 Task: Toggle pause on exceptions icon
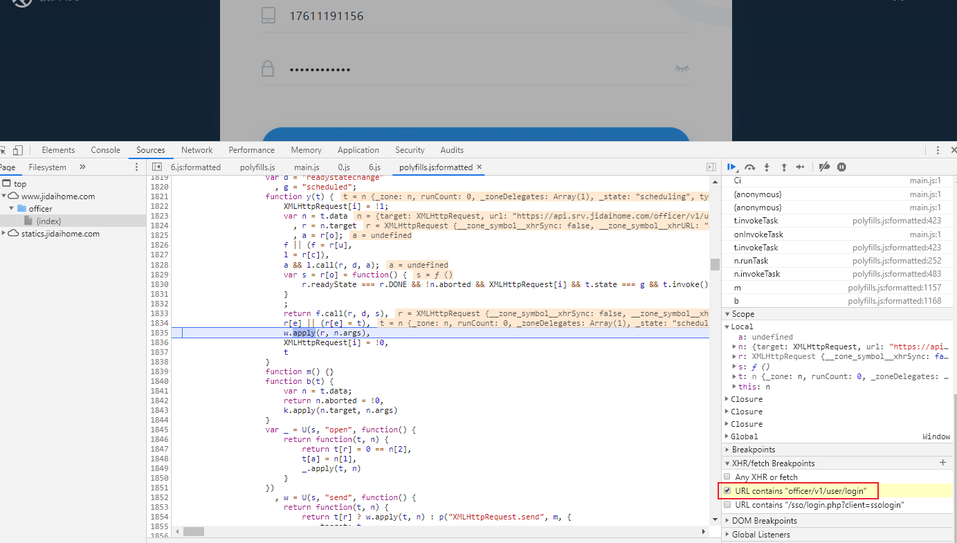coord(841,167)
